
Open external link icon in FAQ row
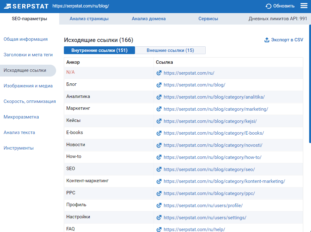coord(159,230)
